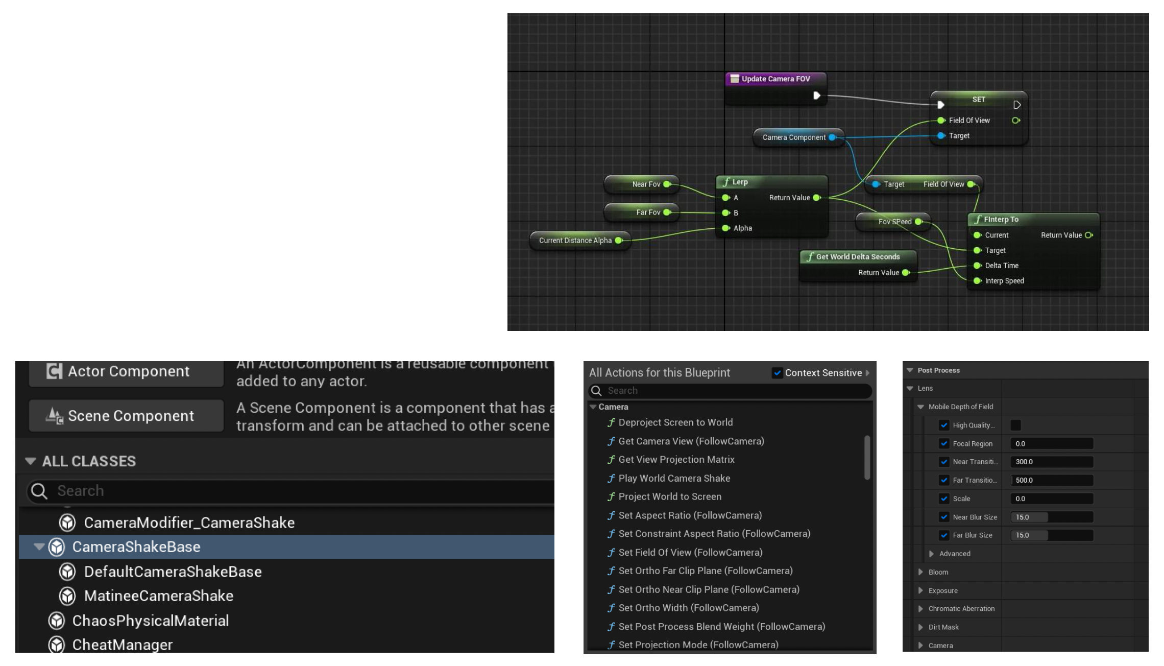
Task: Click the Scene Component class icon
Action: pyautogui.click(x=54, y=416)
